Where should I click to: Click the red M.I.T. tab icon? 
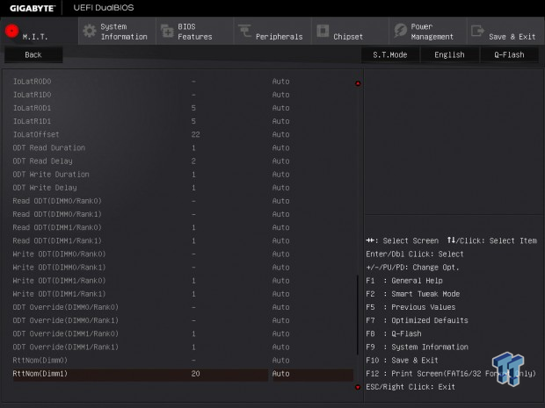point(11,31)
